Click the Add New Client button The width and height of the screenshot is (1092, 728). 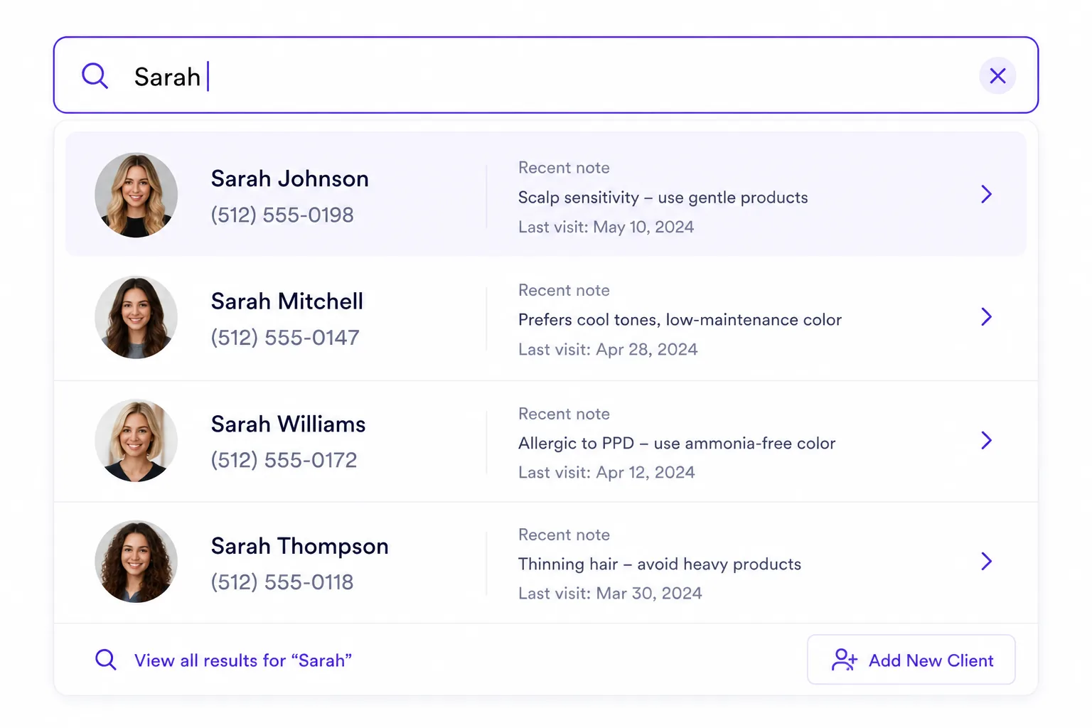(x=911, y=660)
